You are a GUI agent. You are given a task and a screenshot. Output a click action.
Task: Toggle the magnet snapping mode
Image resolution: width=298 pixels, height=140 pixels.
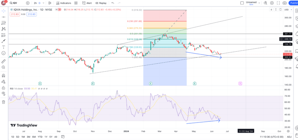click(x=3, y=76)
